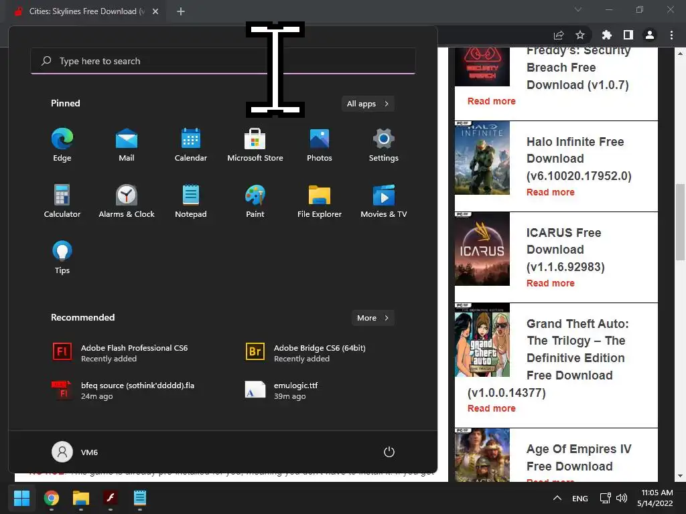Open File Explorer in the taskbar
686x514 pixels.
click(81, 498)
